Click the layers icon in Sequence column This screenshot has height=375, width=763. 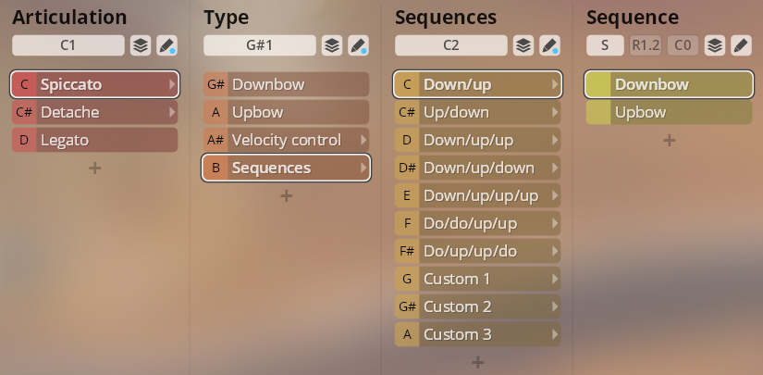714,45
